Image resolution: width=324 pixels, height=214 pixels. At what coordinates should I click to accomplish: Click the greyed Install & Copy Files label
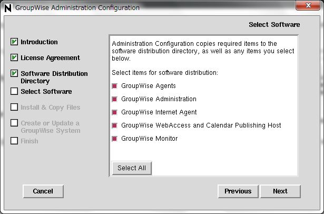(51, 108)
